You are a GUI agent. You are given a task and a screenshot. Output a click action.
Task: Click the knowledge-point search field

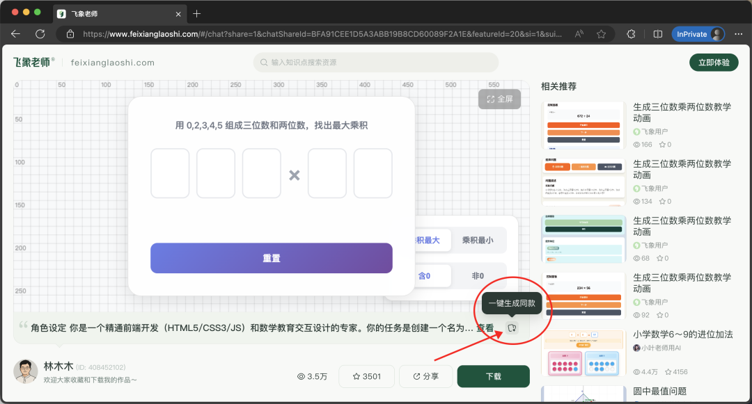click(375, 63)
